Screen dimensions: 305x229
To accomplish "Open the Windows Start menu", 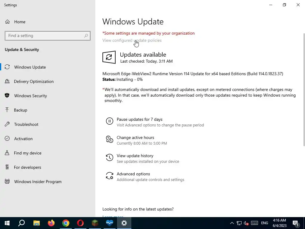I will (x=7, y=223).
